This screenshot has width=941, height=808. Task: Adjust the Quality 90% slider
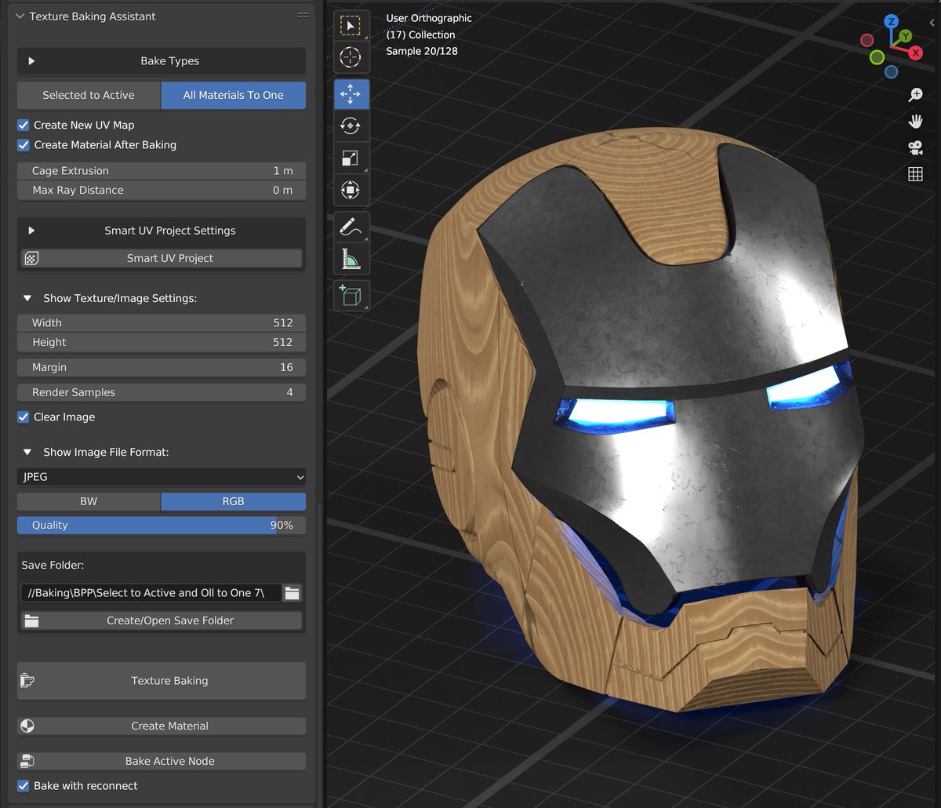point(162,526)
